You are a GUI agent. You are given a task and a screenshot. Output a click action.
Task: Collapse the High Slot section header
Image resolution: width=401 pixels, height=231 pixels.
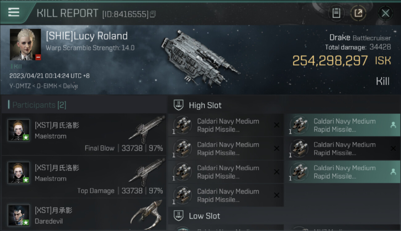pyautogui.click(x=205, y=105)
